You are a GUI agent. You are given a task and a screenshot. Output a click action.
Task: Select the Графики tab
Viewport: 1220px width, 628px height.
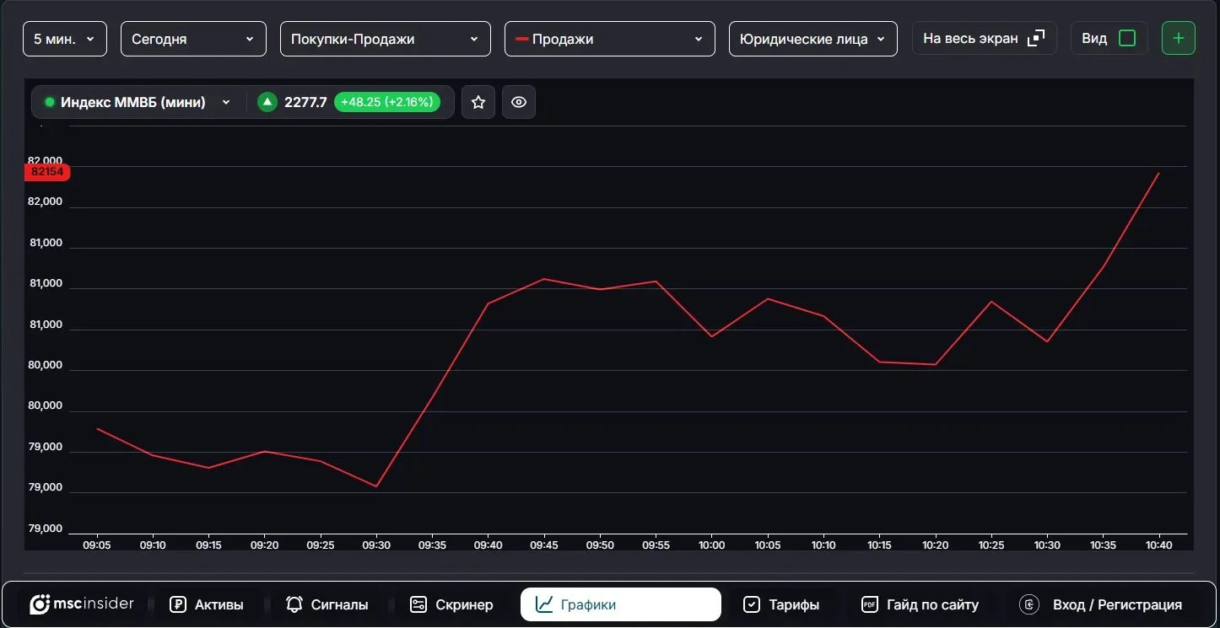click(x=621, y=604)
